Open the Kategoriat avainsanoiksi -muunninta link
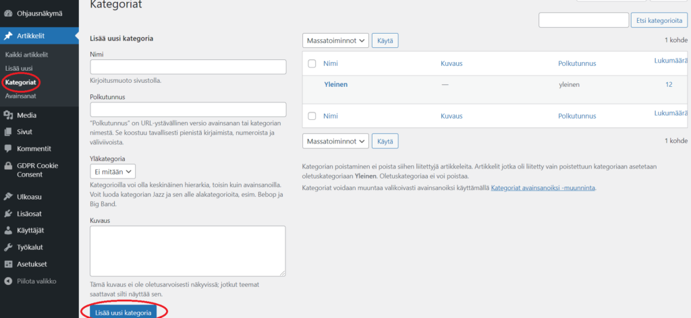The width and height of the screenshot is (691, 318). coord(543,187)
